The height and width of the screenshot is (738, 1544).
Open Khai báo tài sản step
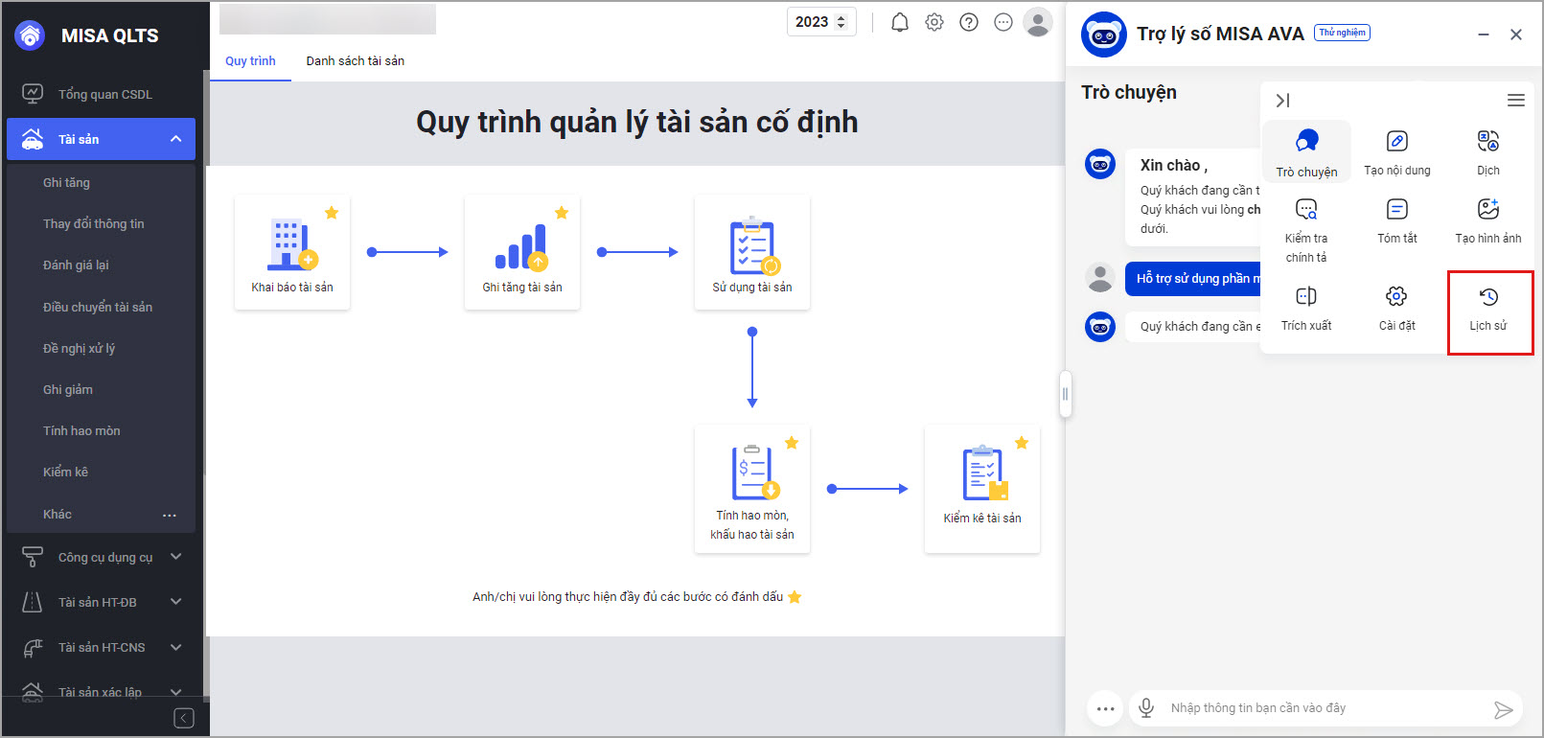pyautogui.click(x=292, y=252)
